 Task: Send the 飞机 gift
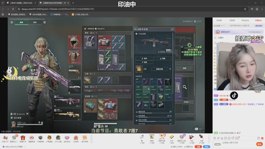(191, 139)
